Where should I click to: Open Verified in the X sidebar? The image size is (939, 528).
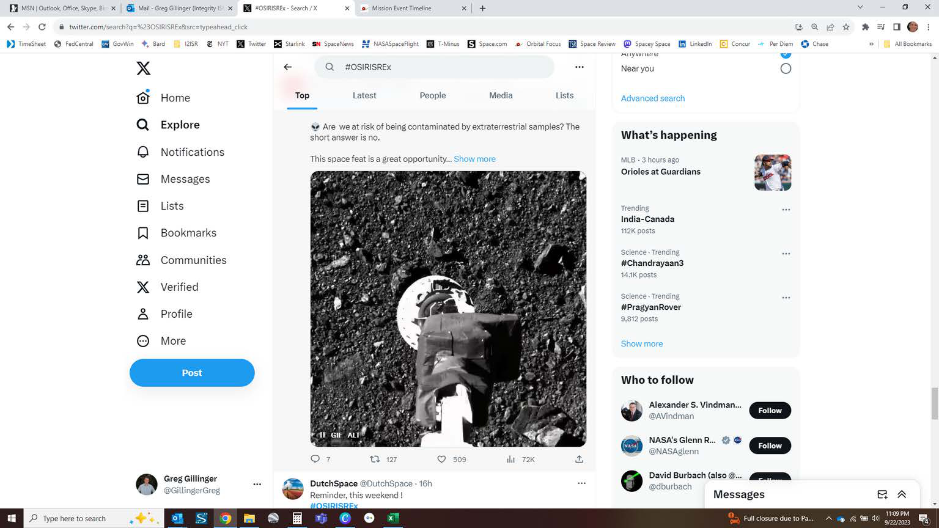(x=168, y=287)
